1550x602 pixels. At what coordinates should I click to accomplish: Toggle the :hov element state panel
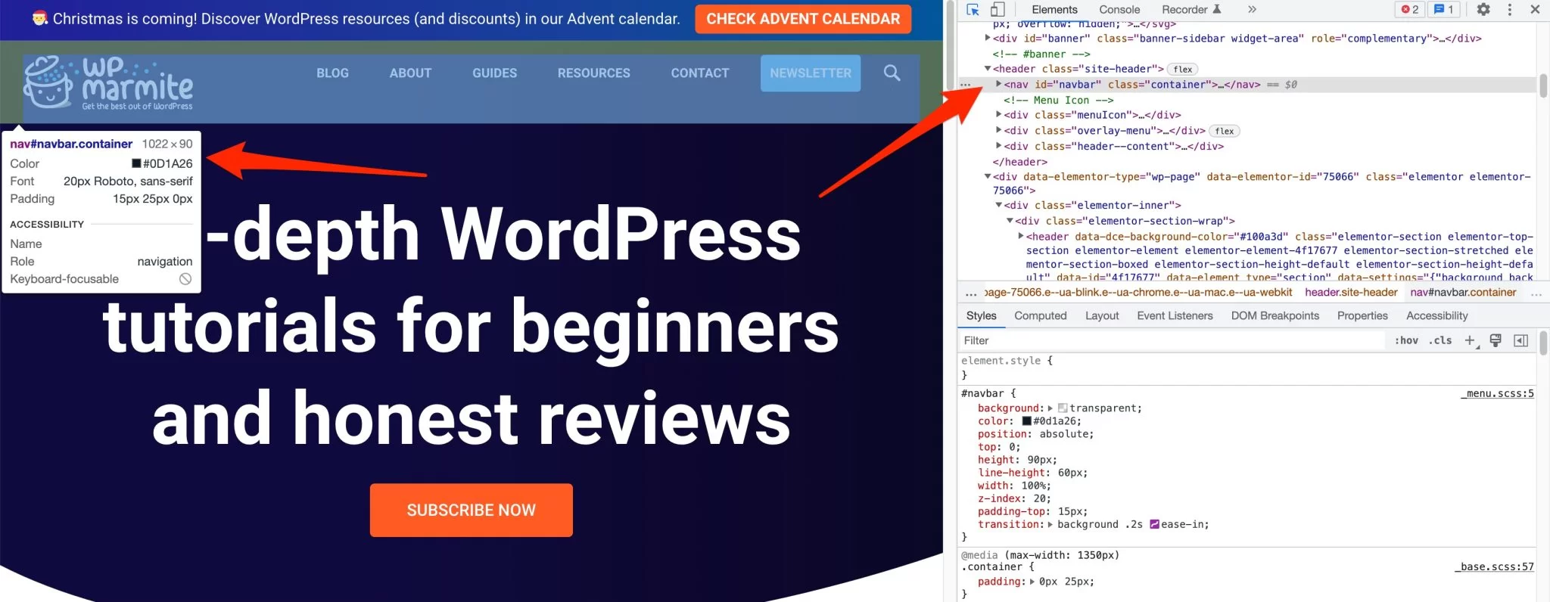pyautogui.click(x=1406, y=341)
